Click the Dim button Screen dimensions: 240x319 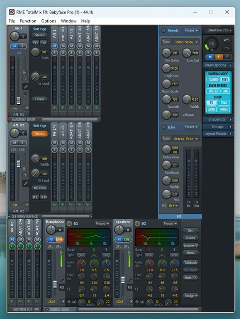click(190, 230)
